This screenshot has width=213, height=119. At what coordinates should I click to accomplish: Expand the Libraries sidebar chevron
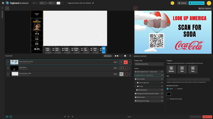click(2, 8)
